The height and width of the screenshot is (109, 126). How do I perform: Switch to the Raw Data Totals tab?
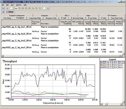point(117,18)
